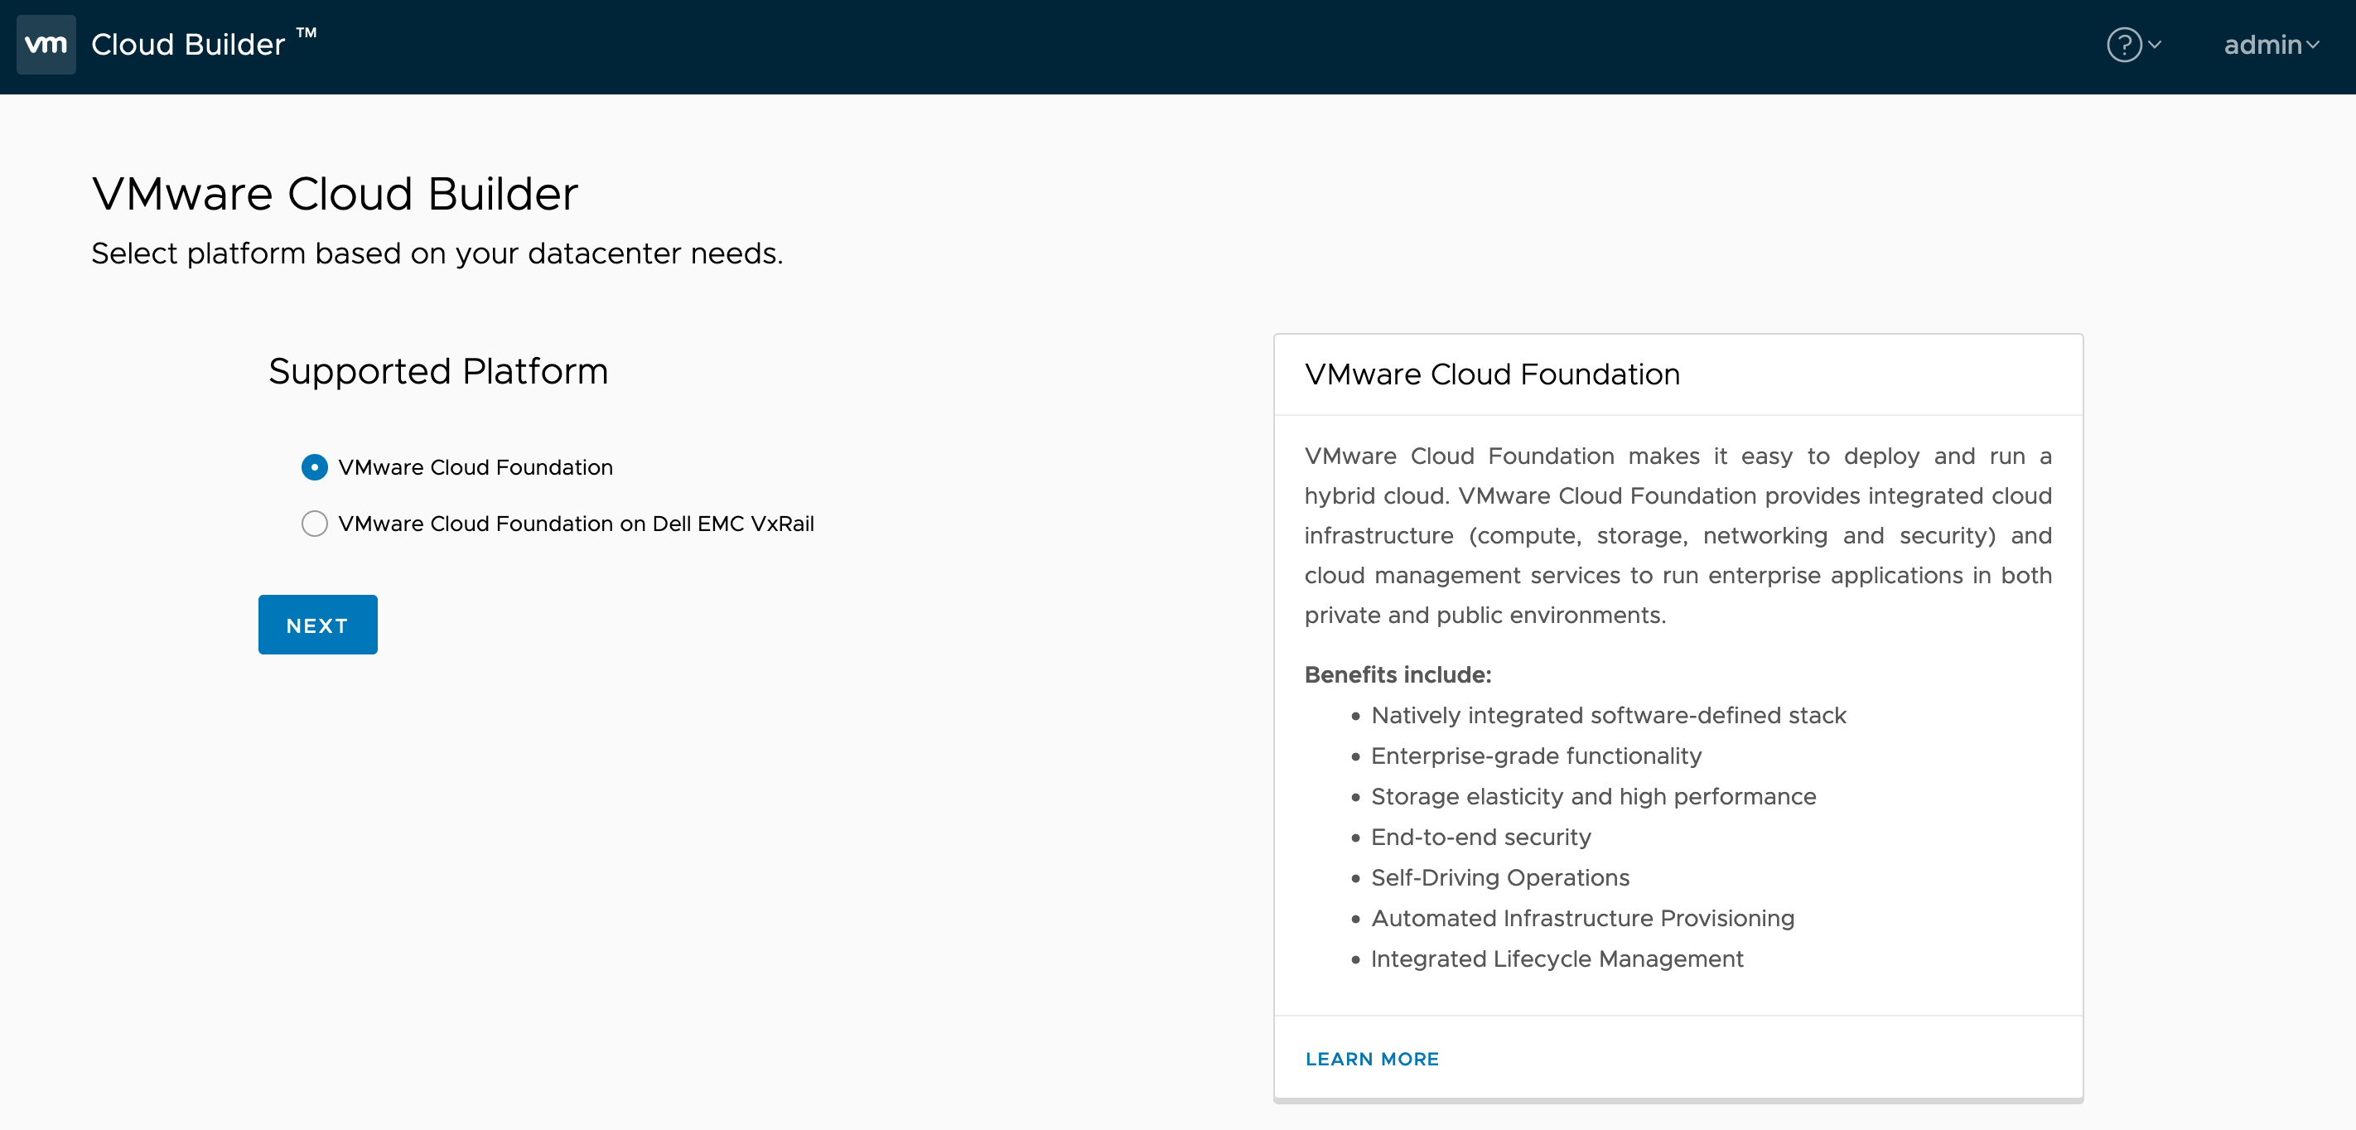
Task: Click the Supported Platform heading
Action: coord(438,371)
